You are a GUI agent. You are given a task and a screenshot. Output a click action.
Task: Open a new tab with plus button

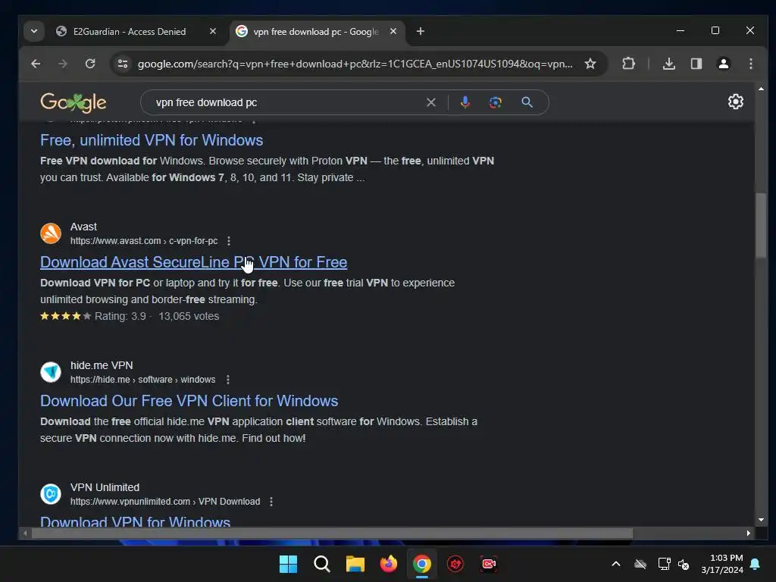420,31
